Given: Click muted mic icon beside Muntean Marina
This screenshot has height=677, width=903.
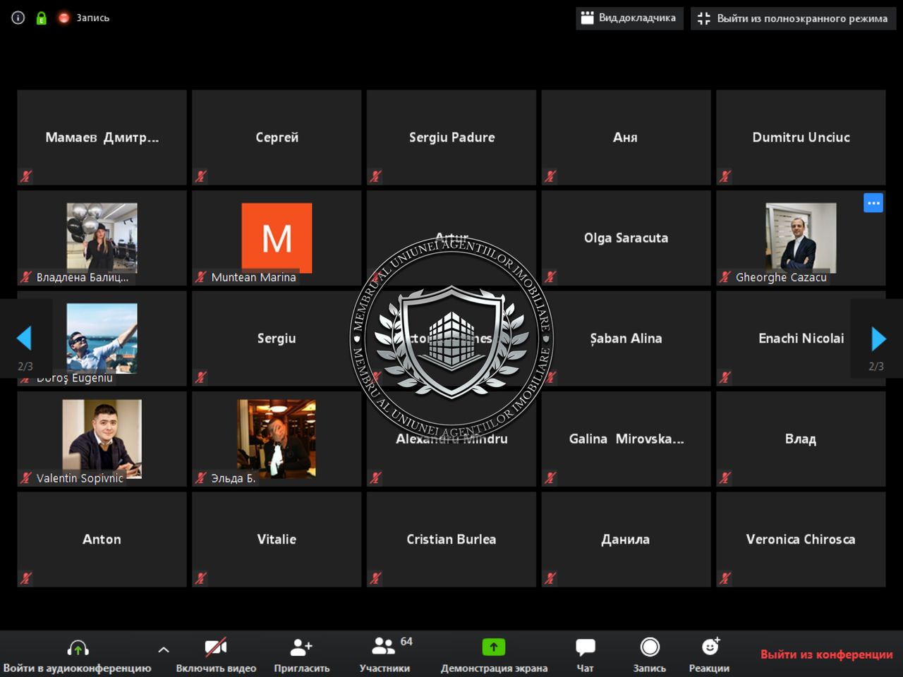Looking at the screenshot, I should pos(201,276).
